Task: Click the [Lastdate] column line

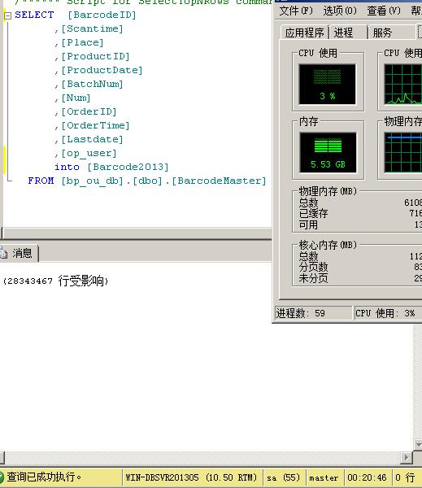Action: pos(92,139)
